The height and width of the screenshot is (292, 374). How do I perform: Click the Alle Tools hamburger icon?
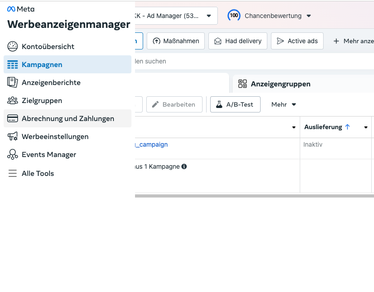coord(13,173)
